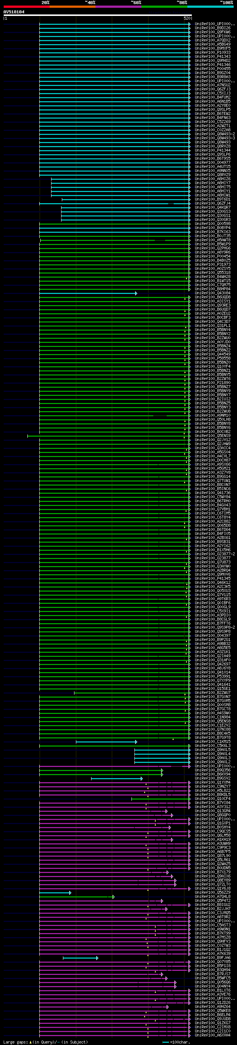Open hit UniRef100_Q9M4D2

213,61
